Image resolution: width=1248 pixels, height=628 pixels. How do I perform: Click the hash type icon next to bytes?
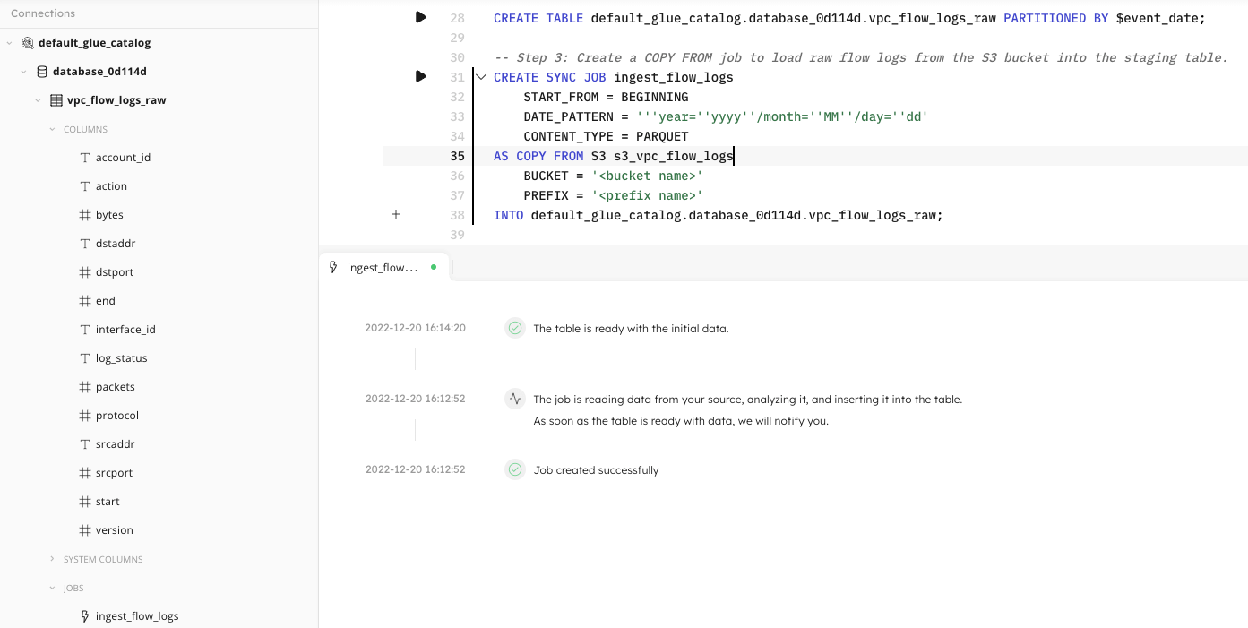[x=85, y=215]
